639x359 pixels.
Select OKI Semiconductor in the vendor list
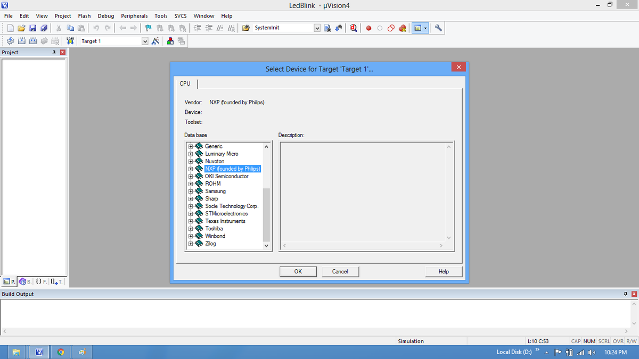click(x=227, y=176)
